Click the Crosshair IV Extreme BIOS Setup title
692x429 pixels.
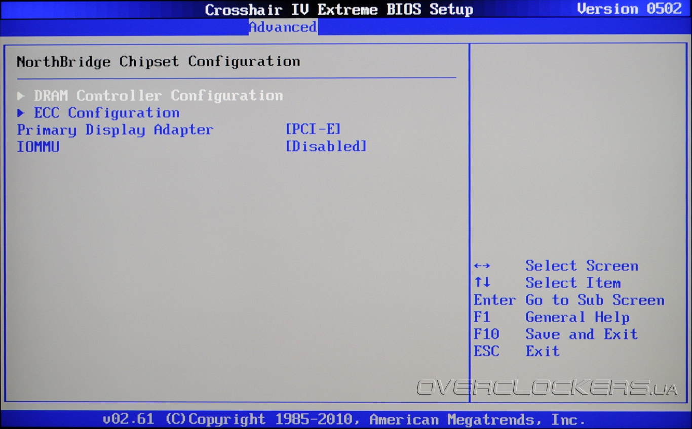(x=339, y=10)
